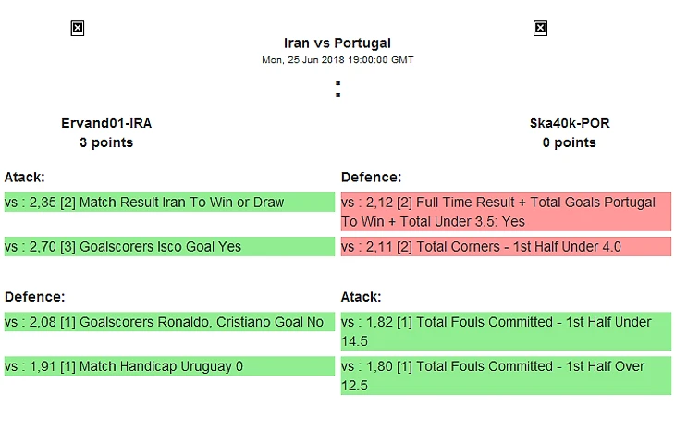Click the Total Fouls 1st Half Under 14.5 bet
The width and height of the screenshot is (675, 444).
pos(505,331)
